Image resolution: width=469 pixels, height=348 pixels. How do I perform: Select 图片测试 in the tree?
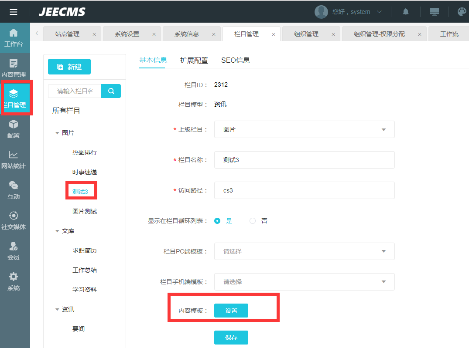[x=85, y=211]
